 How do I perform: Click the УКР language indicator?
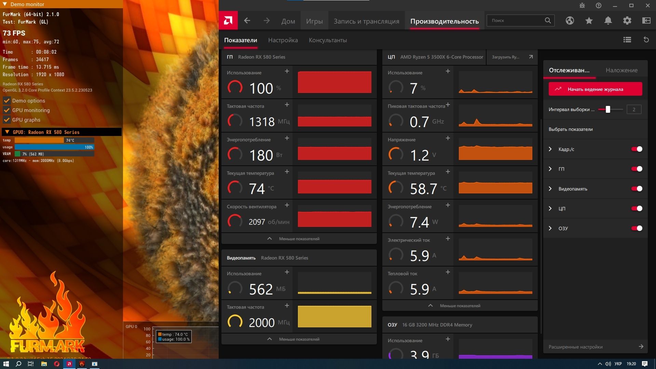pos(618,364)
